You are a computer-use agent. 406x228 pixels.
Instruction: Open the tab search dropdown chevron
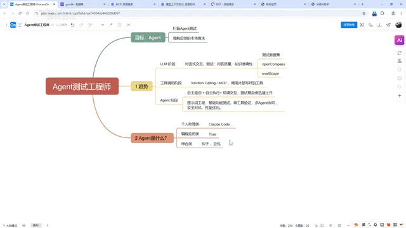click(x=4, y=4)
